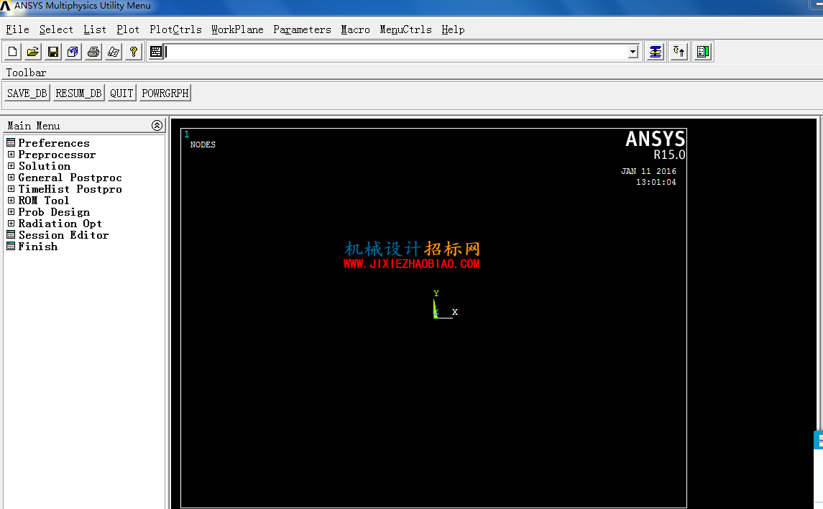Open the WorkPlane menu
The height and width of the screenshot is (509, 823).
coord(237,29)
